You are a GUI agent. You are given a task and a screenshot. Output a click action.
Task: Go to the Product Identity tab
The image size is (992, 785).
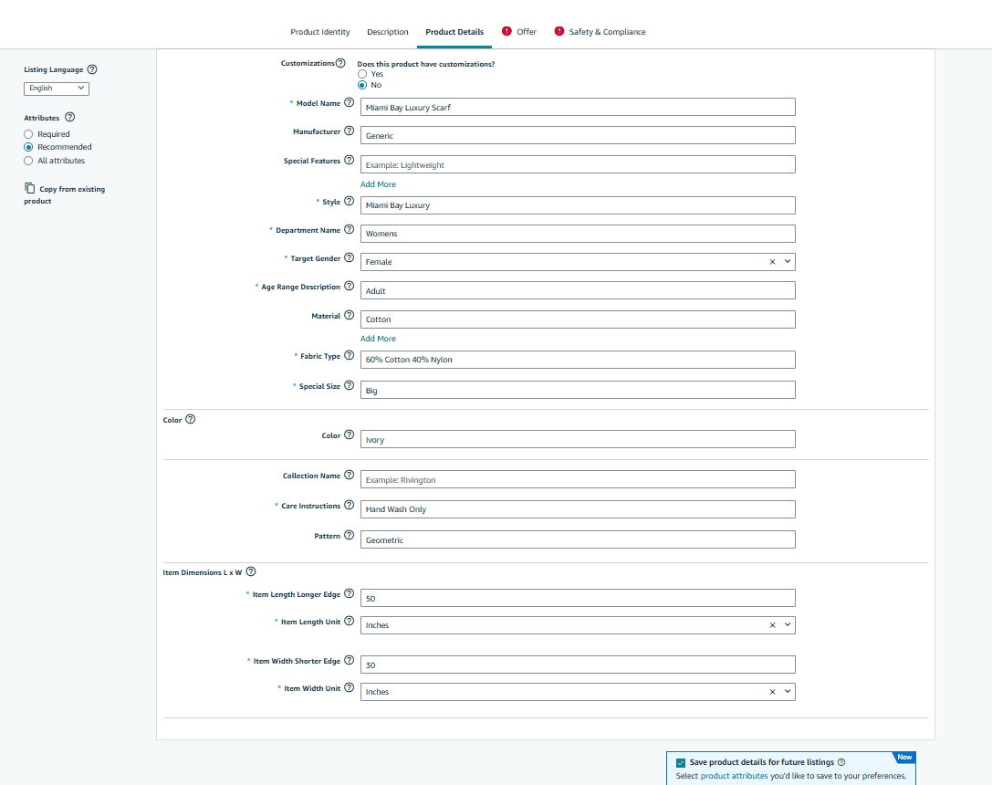(x=319, y=32)
